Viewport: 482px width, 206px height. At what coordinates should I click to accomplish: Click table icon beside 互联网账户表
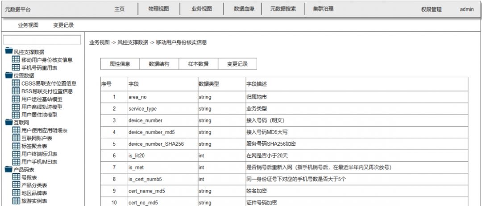click(16, 138)
